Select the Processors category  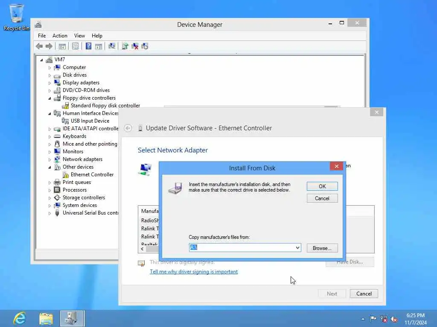74,190
